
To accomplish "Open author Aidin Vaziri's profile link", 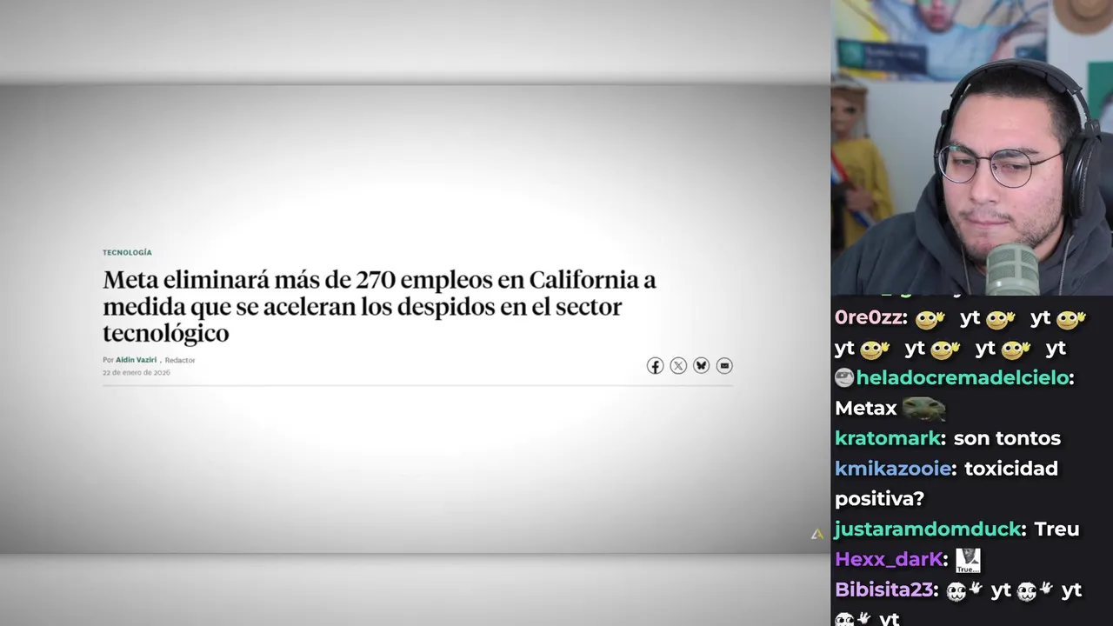I will click(x=136, y=360).
